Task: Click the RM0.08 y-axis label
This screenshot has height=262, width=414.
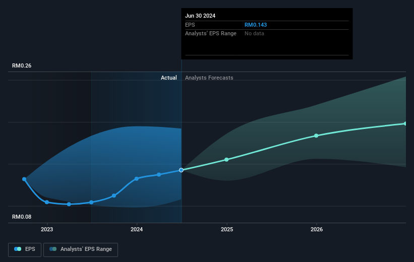Action: pyautogui.click(x=22, y=217)
